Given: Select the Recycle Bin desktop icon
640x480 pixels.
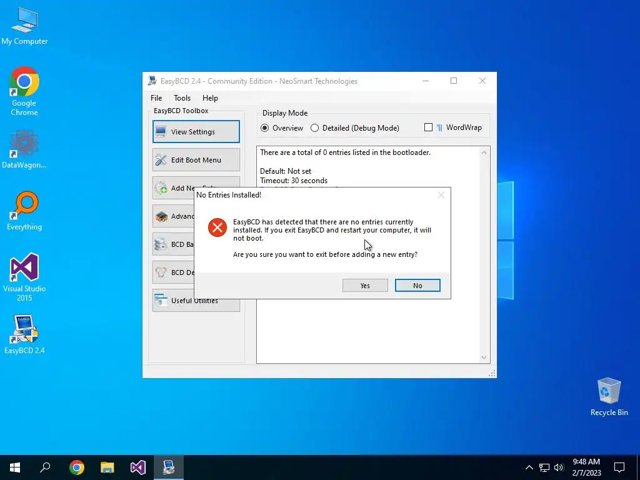Looking at the screenshot, I should (x=609, y=397).
